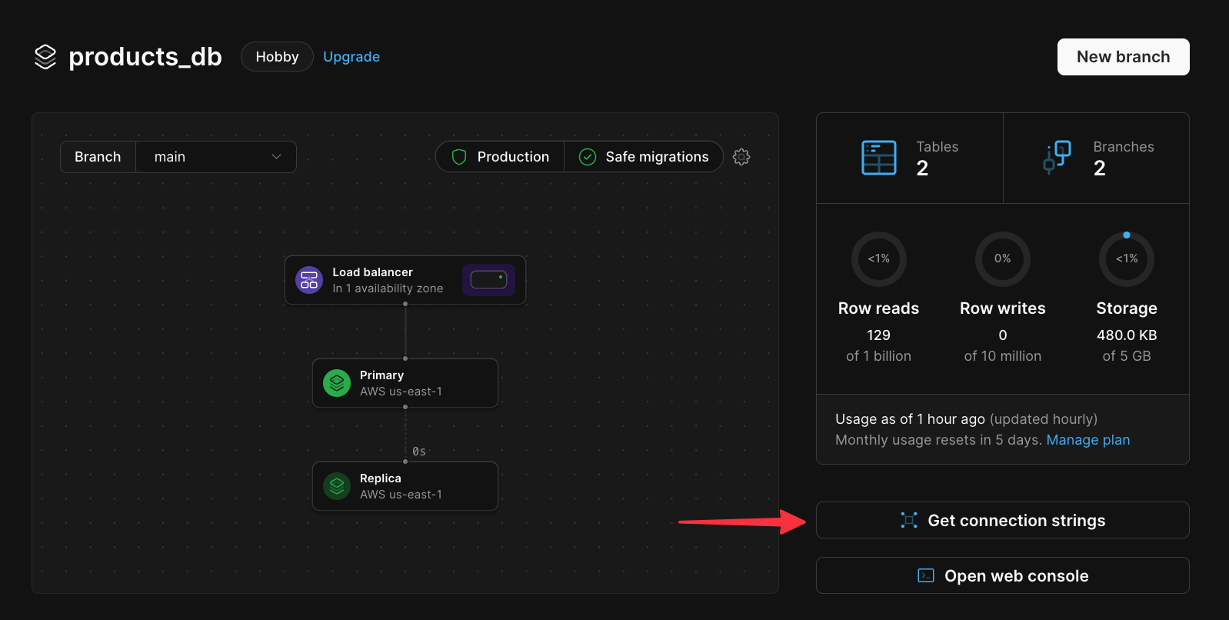Image resolution: width=1229 pixels, height=620 pixels.
Task: Click the green Primary node icon
Action: 337,383
